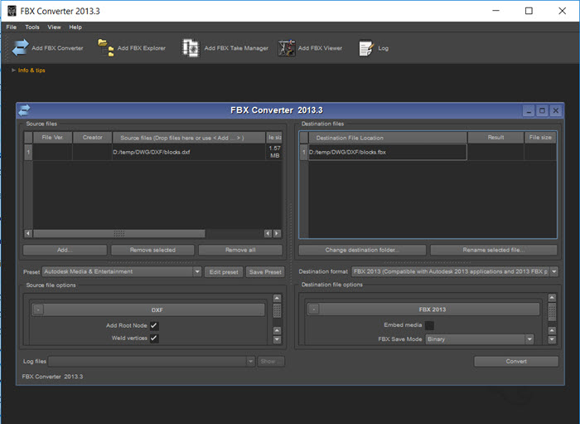Image resolution: width=580 pixels, height=424 pixels.
Task: Click source options top scroll-up arrow
Action: click(277, 298)
